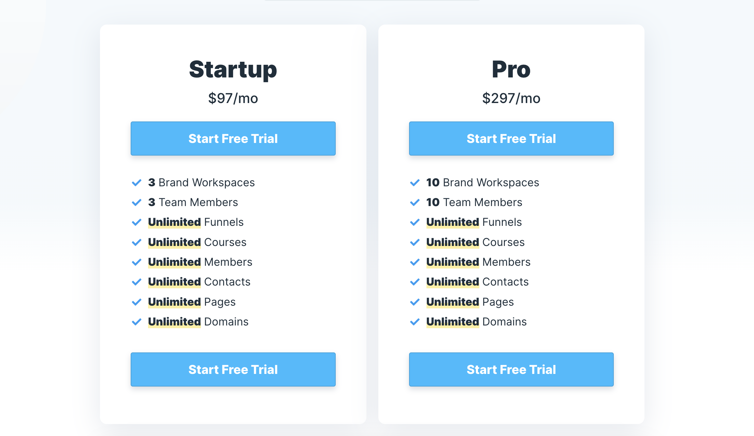
Task: Select the $297/mo price text
Action: [511, 98]
